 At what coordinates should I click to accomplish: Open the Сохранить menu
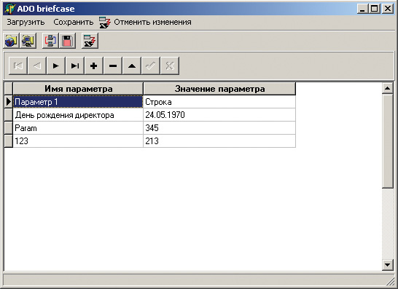tap(73, 23)
